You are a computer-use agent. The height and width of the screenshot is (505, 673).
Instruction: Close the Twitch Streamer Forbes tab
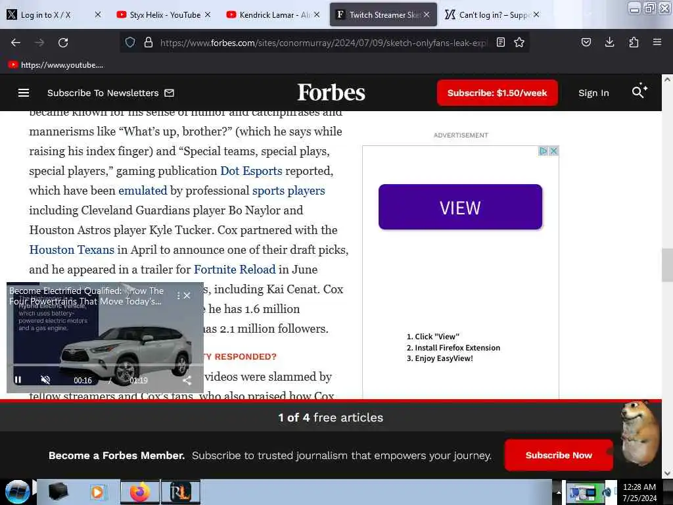coord(427,14)
